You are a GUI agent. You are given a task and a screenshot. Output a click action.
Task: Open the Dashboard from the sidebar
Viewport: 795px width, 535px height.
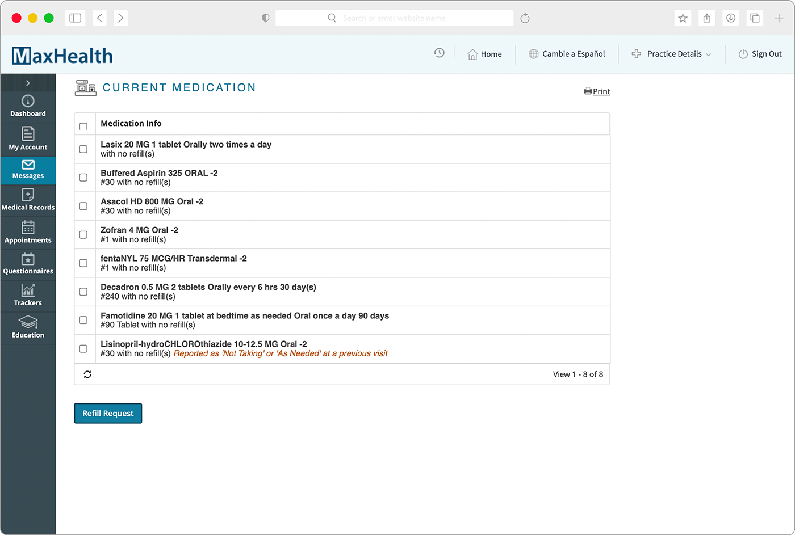28,107
